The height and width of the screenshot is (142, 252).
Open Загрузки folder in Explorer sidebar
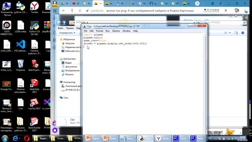(68, 43)
